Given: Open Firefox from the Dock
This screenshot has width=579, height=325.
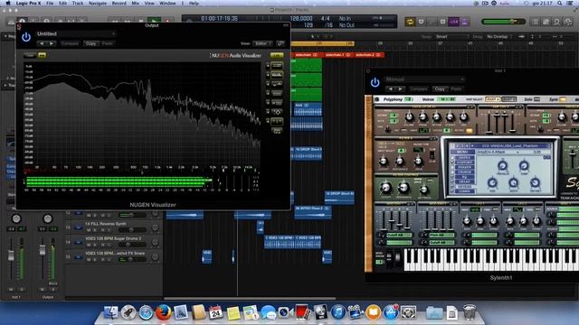Looking at the screenshot, I should click(x=163, y=312).
